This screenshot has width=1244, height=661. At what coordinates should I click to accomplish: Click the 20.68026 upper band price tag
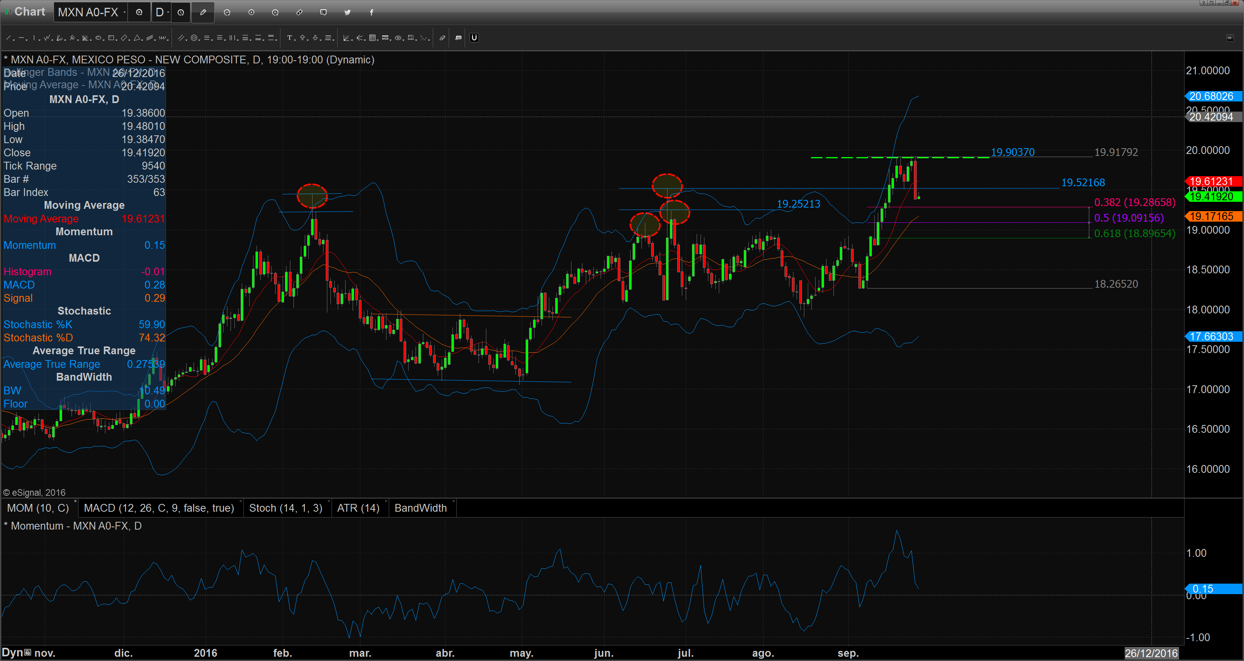1214,96
